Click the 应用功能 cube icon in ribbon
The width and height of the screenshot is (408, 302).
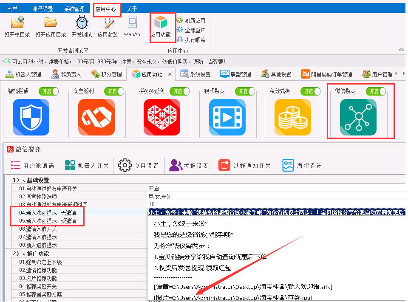[161, 23]
